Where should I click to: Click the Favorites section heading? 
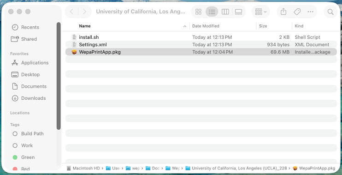[x=19, y=54]
